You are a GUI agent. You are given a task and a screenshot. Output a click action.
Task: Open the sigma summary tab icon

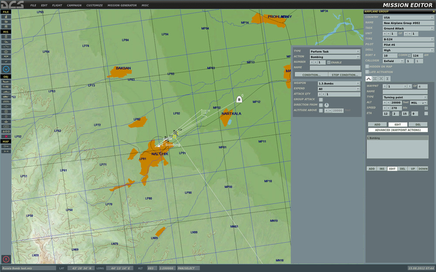[387, 78]
